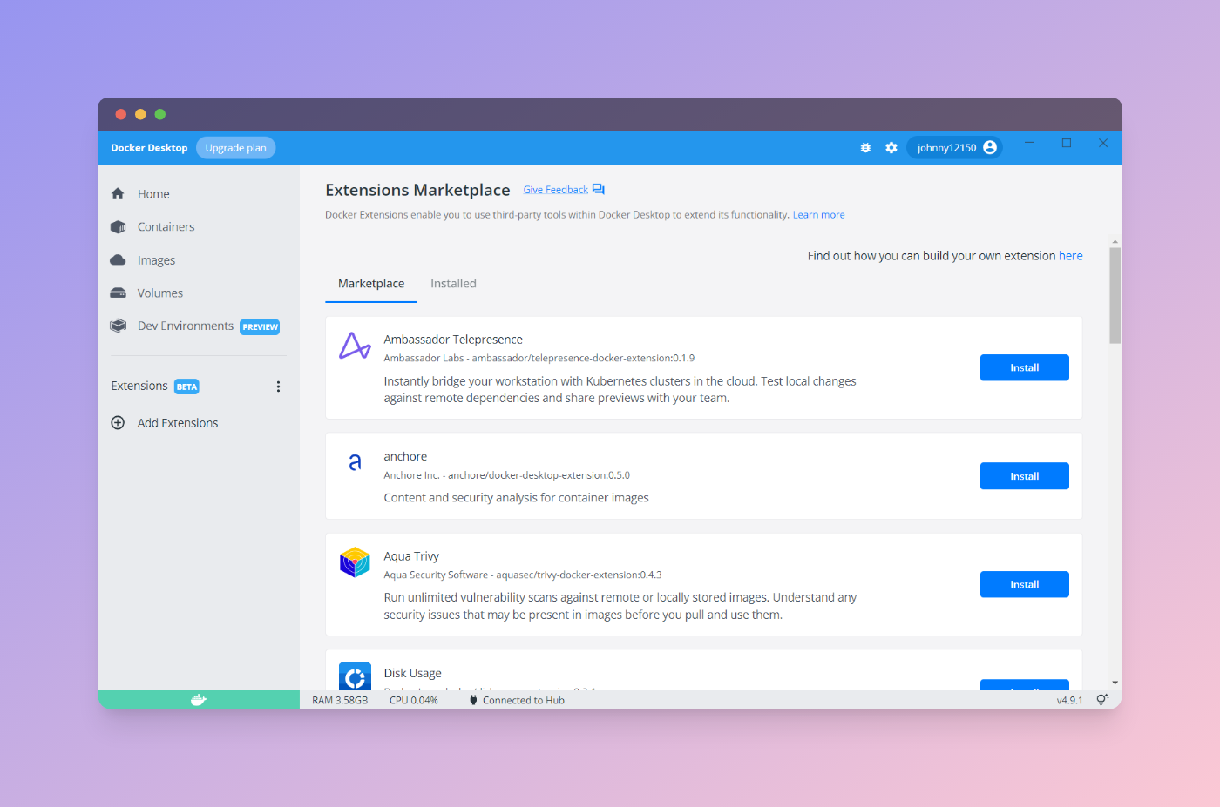Open the Extensions options kebab menu
The height and width of the screenshot is (807, 1220).
(x=278, y=386)
